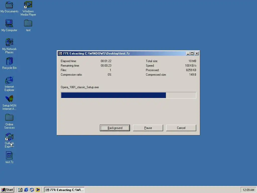The width and height of the screenshot is (257, 193).
Task: Minimize the 7-Zip extracting dialog
Action: [188, 54]
